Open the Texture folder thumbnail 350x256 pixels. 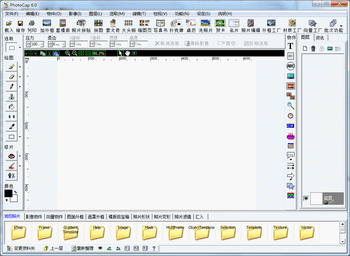click(x=280, y=232)
